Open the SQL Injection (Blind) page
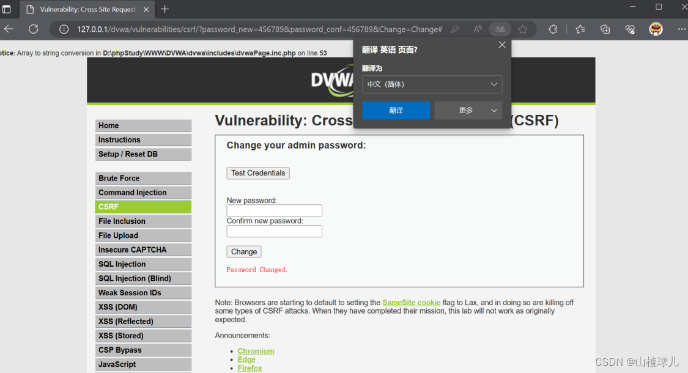This screenshot has height=373, width=688. tap(143, 279)
